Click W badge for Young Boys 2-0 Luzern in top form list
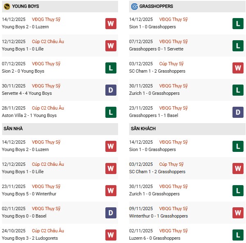Image resolution: width=246 pixels, height=243 pixels. click(111, 23)
